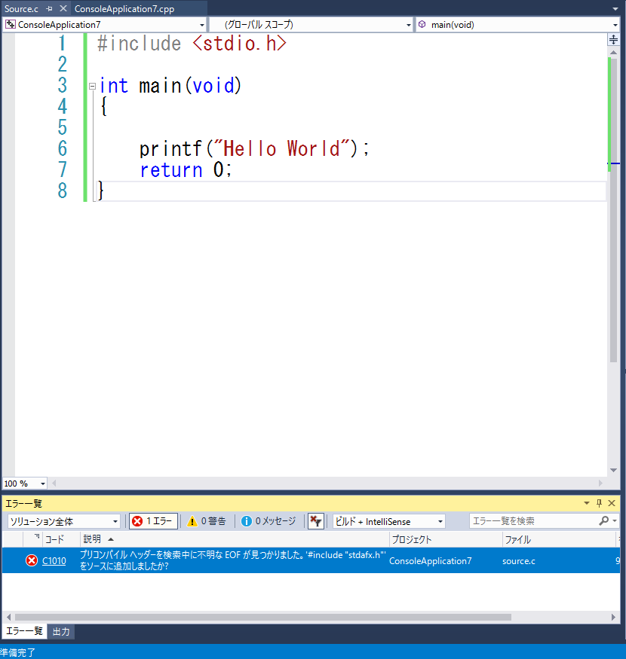The image size is (626, 659).
Task: Toggle the 1 error filter button
Action: [153, 521]
